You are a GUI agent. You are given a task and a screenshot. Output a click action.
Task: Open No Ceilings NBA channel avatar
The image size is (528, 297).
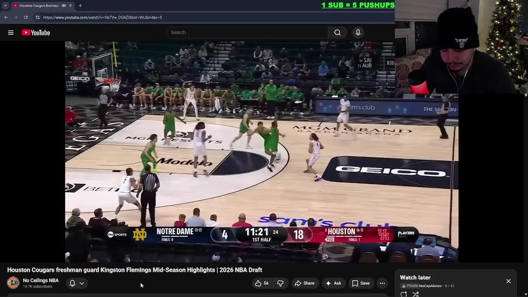(x=13, y=283)
